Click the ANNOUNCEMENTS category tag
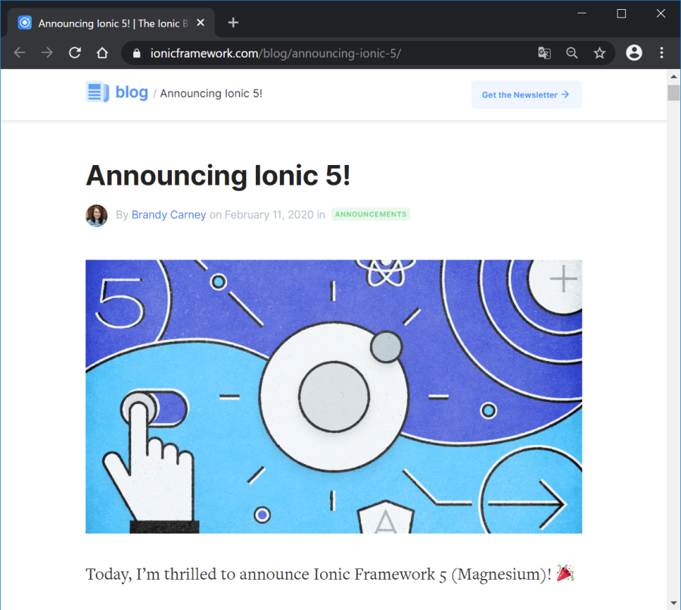 click(371, 214)
